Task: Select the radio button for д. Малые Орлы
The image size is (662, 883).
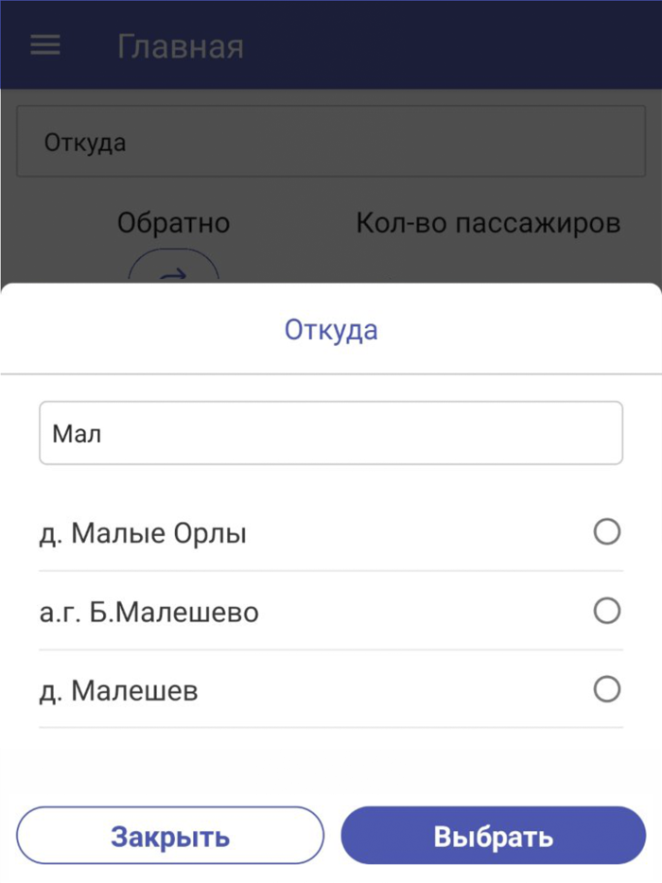Action: pos(605,533)
